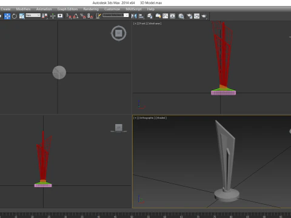Open the Schematic View
This screenshot has width=291, height=218.
coord(172,16)
